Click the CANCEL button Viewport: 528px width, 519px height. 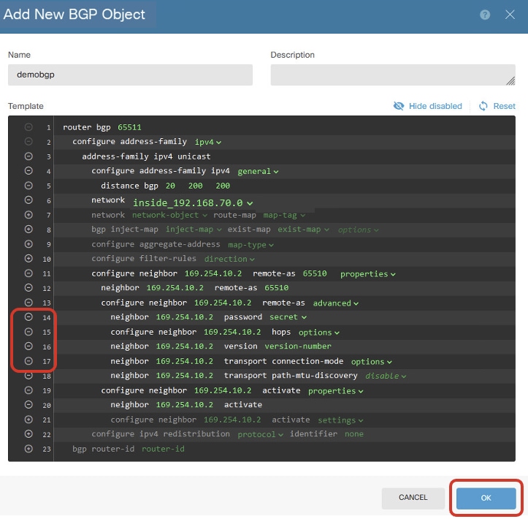pos(413,498)
